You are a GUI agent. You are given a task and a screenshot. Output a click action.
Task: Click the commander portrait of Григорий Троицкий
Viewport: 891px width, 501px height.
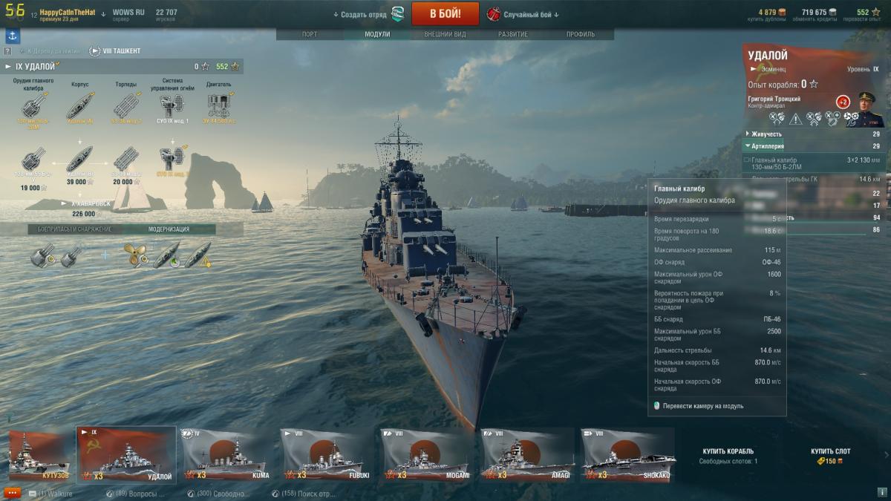coord(870,110)
